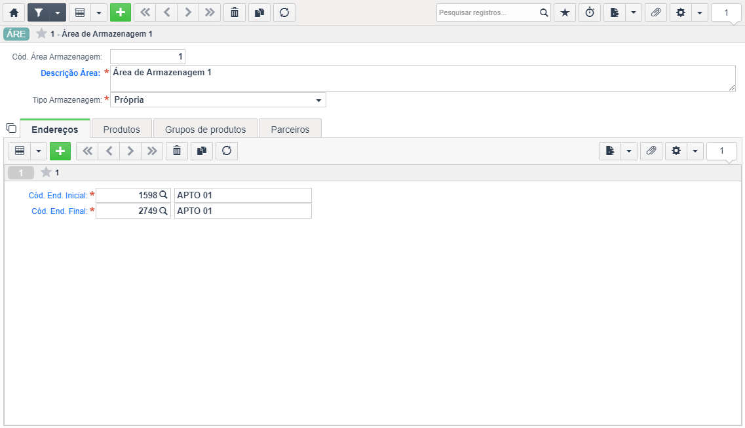
Task: Open the Tipo Armazenagem dropdown
Action: pos(218,99)
